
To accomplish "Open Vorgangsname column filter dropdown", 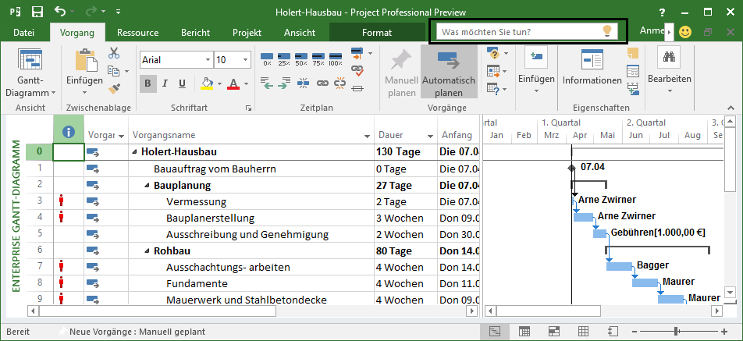I will [368, 136].
